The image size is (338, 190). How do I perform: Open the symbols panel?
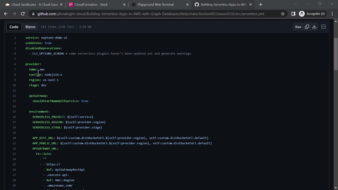pos(323,27)
